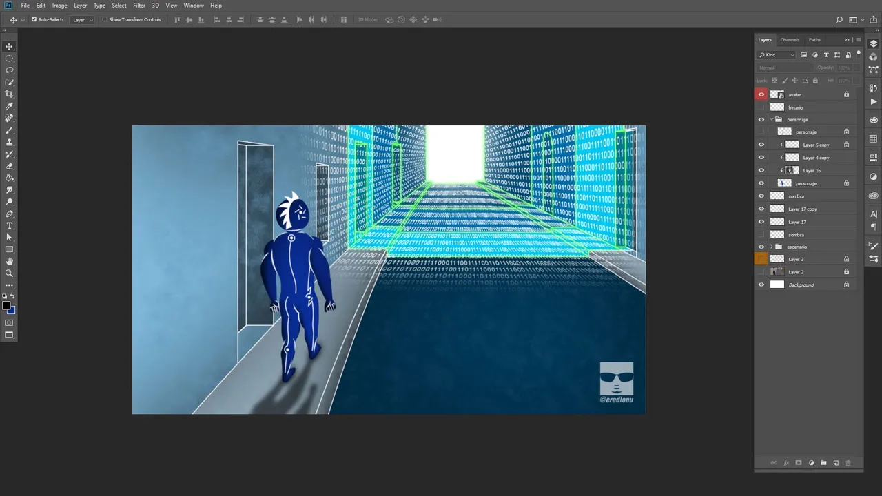Add a layer style fx
882x496 pixels.
click(786, 463)
